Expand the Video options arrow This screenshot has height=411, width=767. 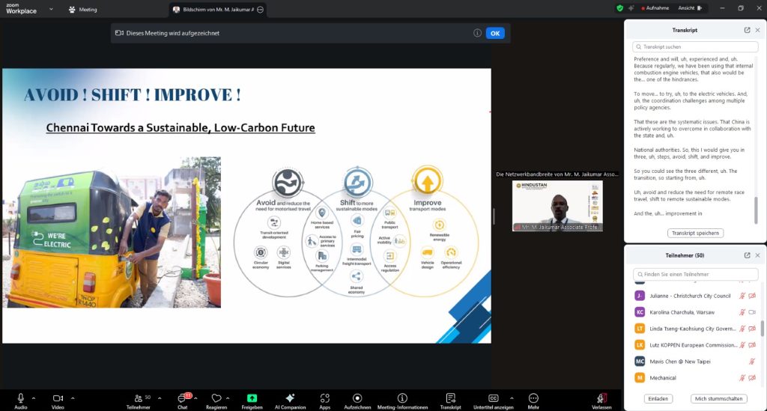[x=72, y=398]
